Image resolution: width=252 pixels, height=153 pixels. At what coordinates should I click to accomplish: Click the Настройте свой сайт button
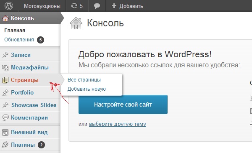[x=123, y=105]
